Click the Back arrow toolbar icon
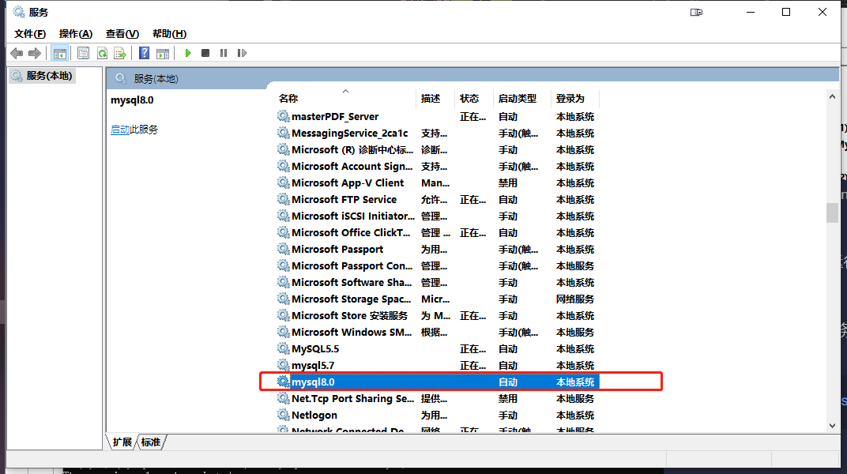 coord(17,53)
